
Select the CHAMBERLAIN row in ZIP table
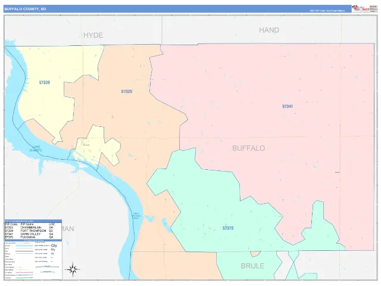tap(33, 228)
